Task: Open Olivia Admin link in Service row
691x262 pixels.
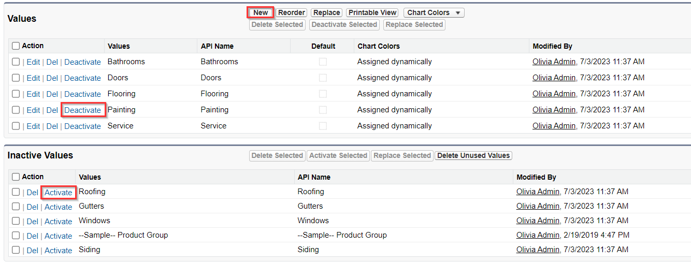Action: click(x=554, y=126)
